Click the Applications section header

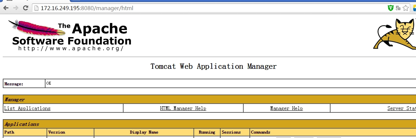click(210, 124)
